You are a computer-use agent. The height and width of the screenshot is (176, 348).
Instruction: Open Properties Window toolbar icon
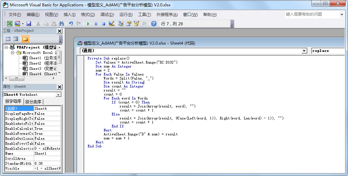[x=129, y=24]
